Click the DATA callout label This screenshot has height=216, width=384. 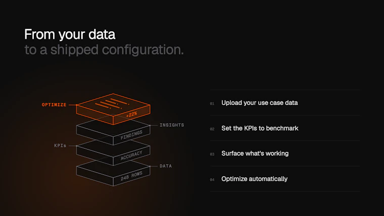[166, 166]
